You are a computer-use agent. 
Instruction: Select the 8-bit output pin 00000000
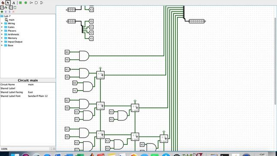click(196, 21)
